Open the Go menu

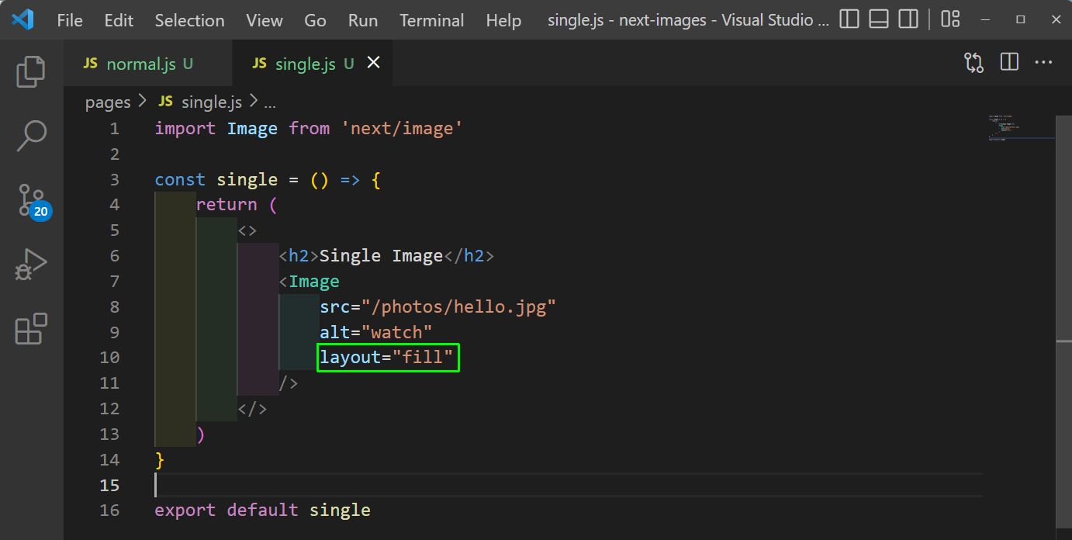click(315, 20)
